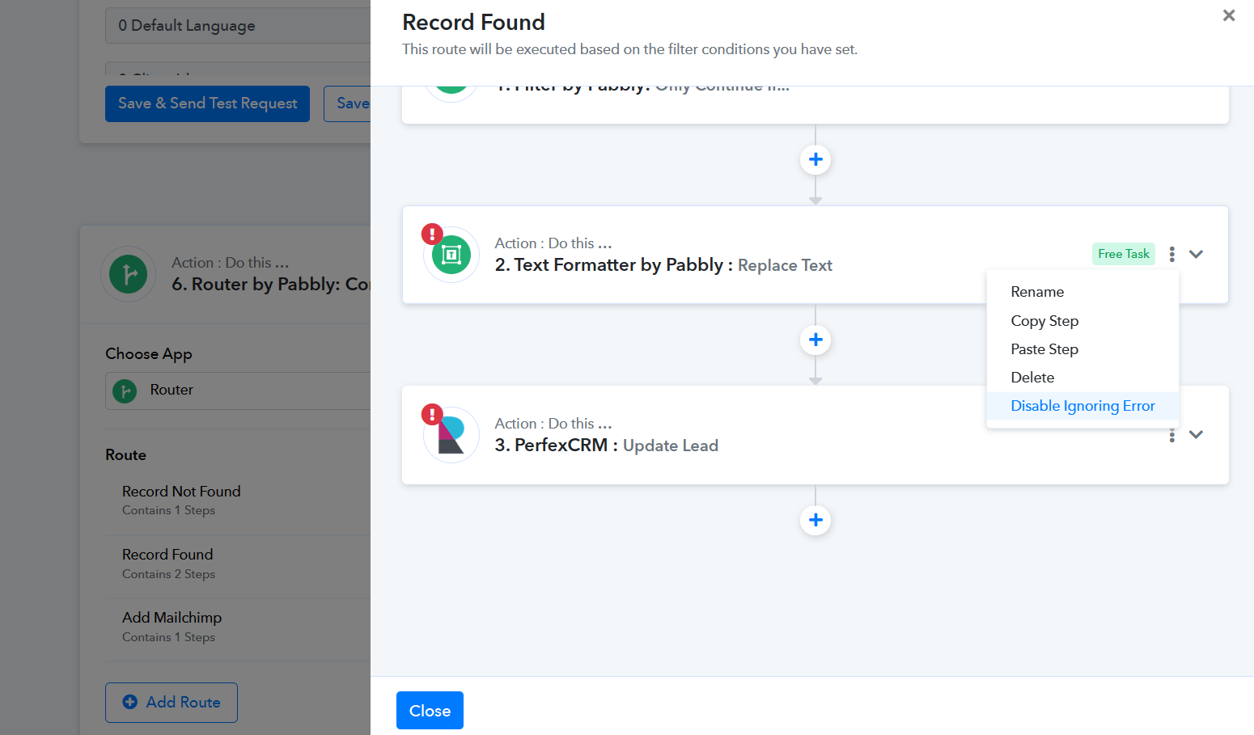Open the three-dot menu on PerfexCRM step
Image resolution: width=1254 pixels, height=735 pixels.
tap(1171, 436)
